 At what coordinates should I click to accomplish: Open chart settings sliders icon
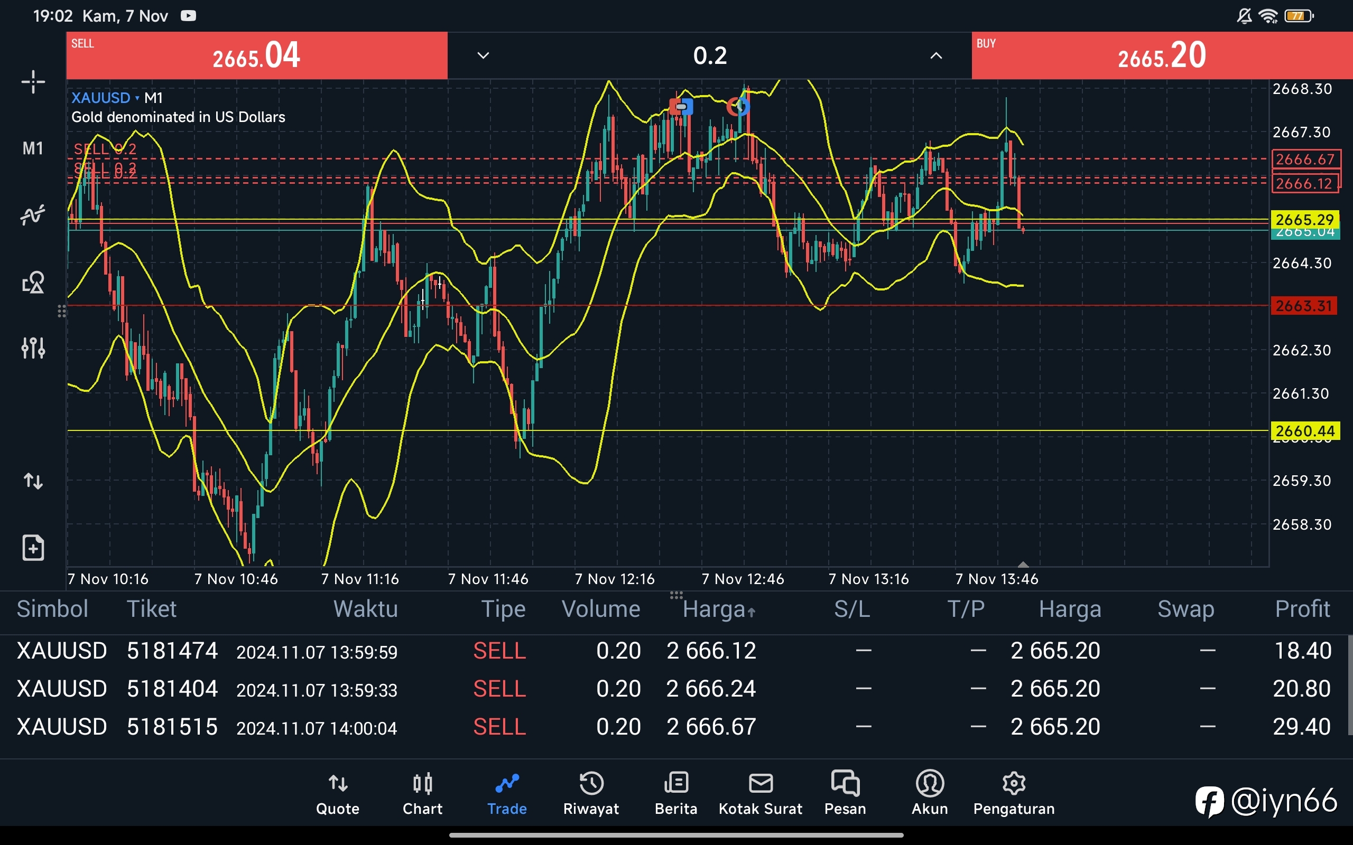click(x=33, y=348)
